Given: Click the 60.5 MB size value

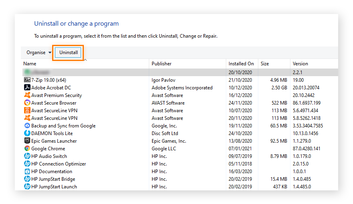Looking at the screenshot, I should 278,126.
